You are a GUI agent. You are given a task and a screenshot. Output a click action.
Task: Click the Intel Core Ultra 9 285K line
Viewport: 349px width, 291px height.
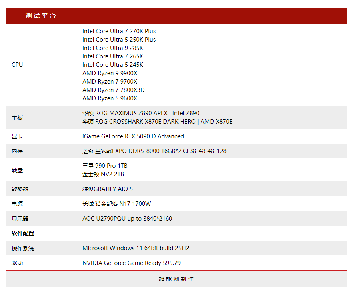click(x=112, y=48)
